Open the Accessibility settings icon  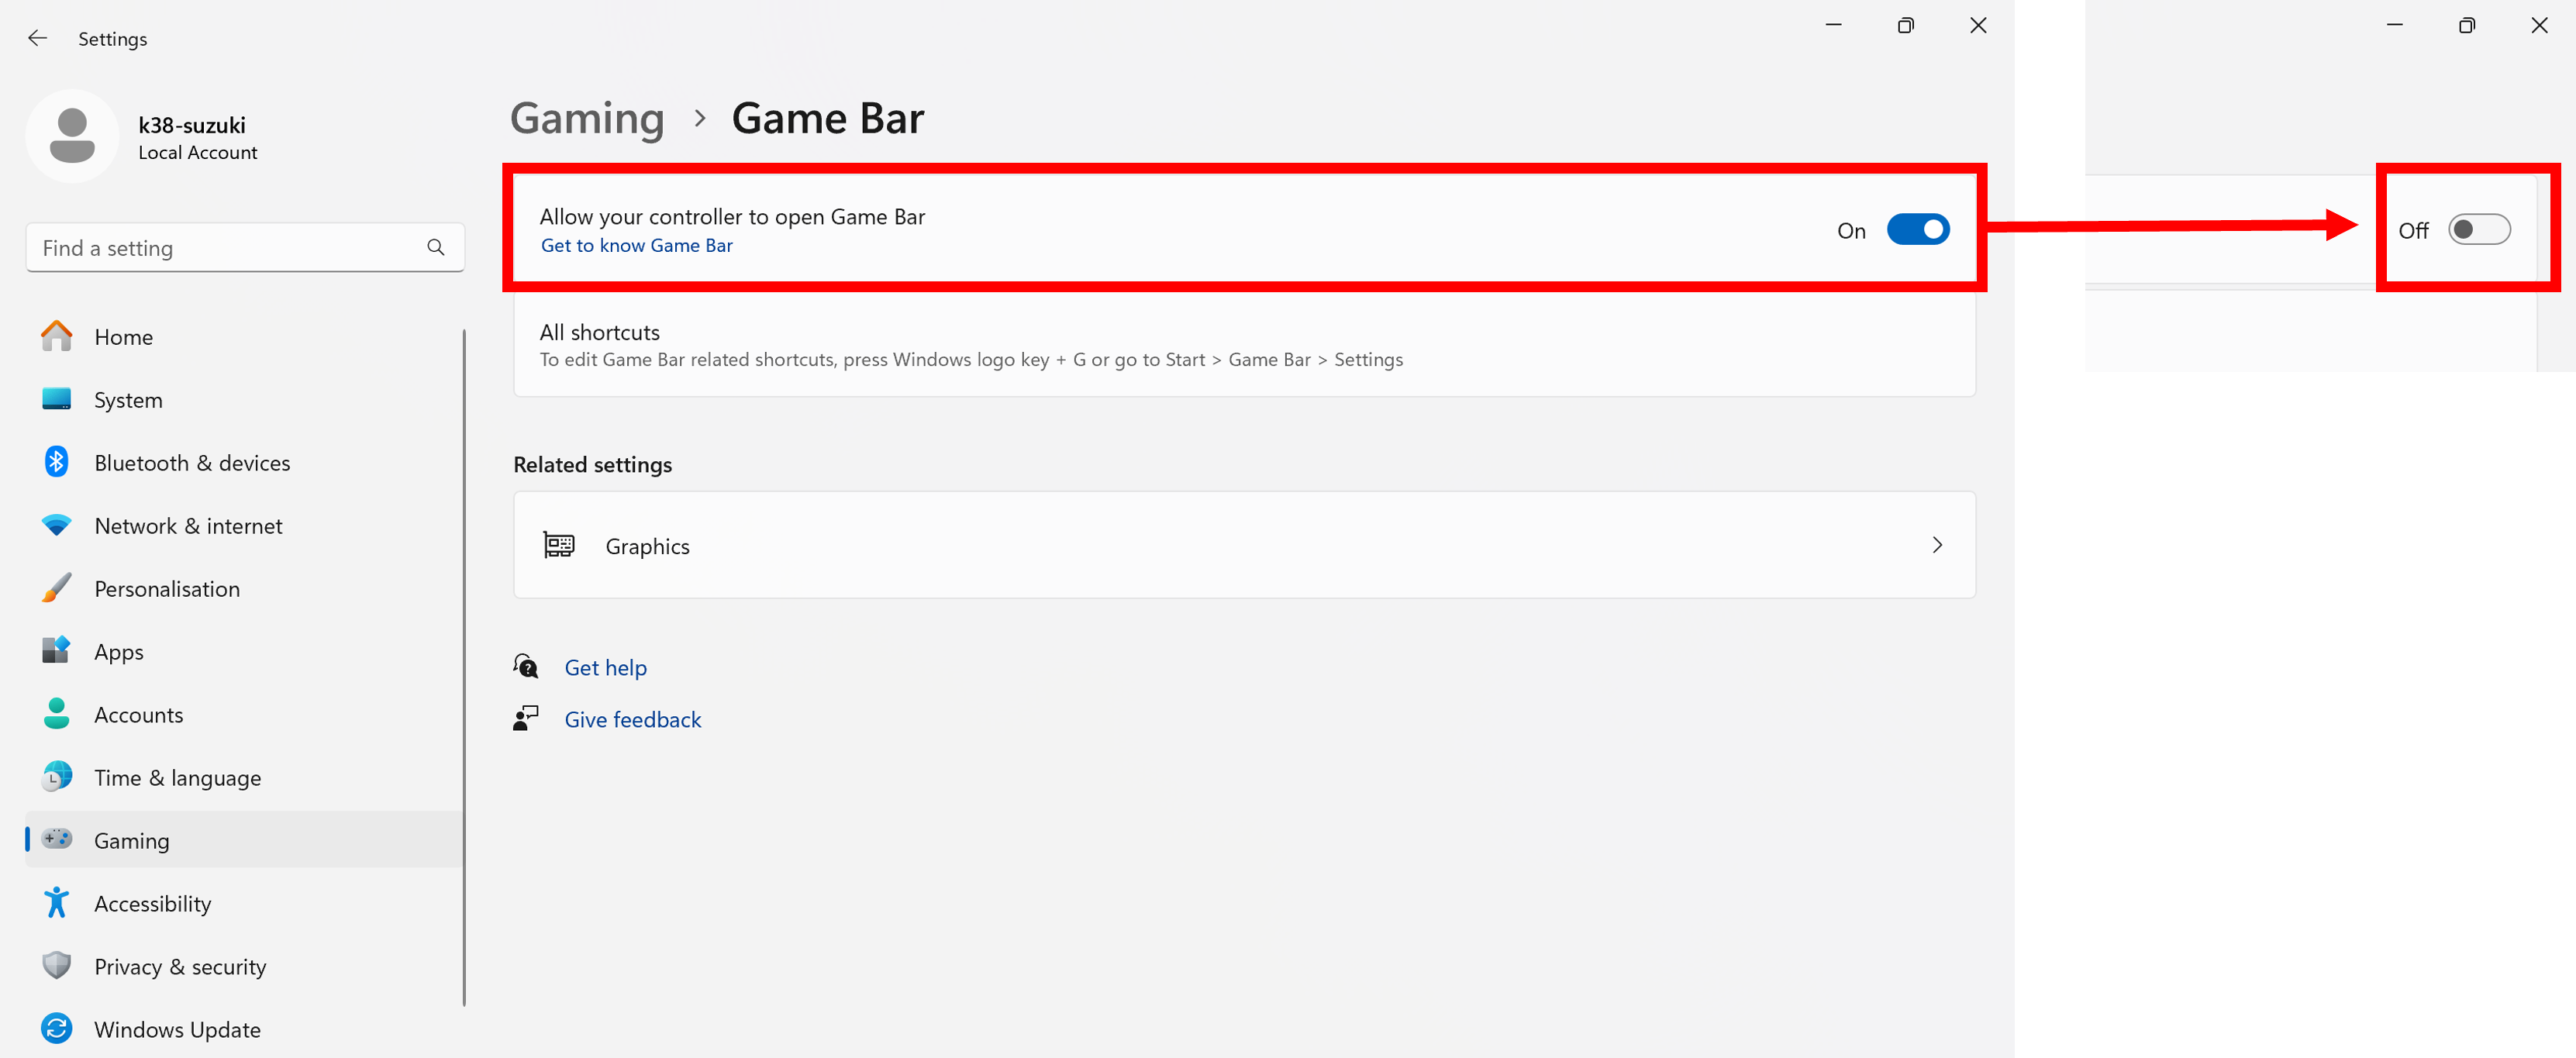[57, 902]
